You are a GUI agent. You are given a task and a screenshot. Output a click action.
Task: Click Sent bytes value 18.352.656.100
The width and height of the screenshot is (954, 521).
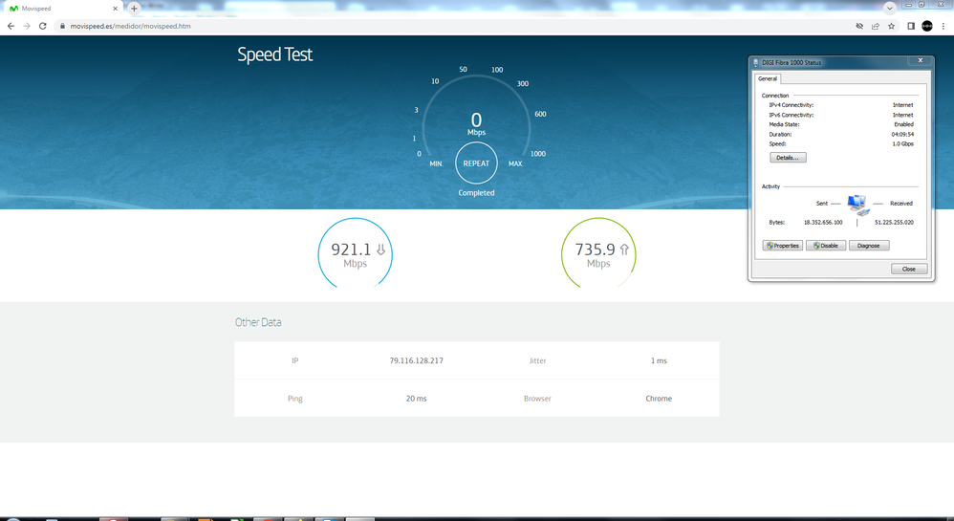823,223
